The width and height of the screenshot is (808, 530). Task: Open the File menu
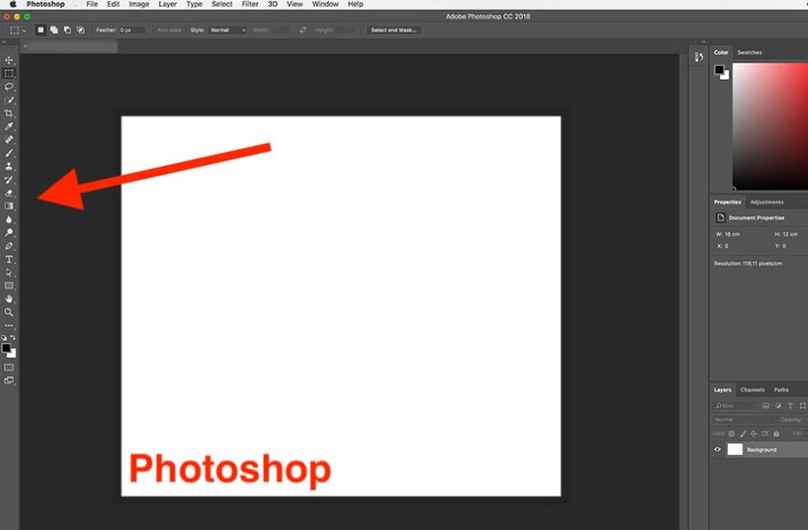(x=92, y=4)
